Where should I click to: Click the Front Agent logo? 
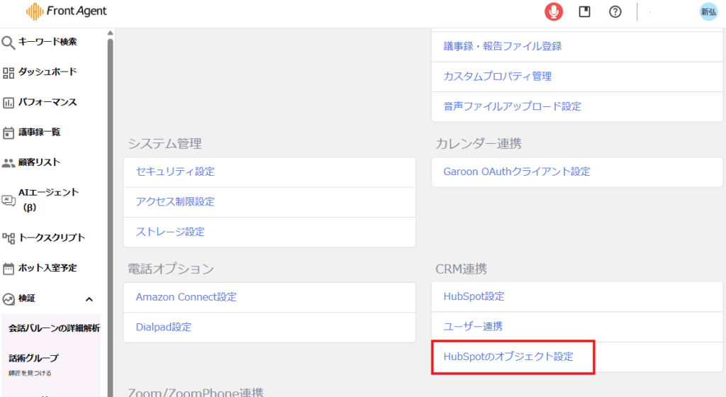point(67,12)
